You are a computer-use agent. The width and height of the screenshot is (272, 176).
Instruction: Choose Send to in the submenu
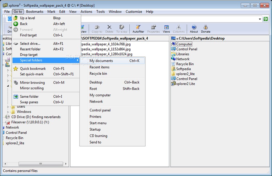(x=112, y=142)
